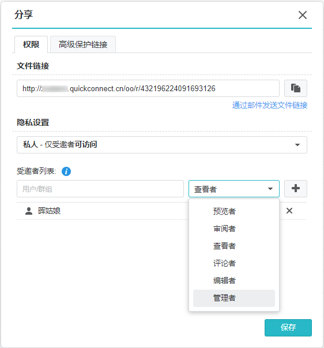
Task: Expand the 私人 privacy setting dropdown
Action: point(162,145)
